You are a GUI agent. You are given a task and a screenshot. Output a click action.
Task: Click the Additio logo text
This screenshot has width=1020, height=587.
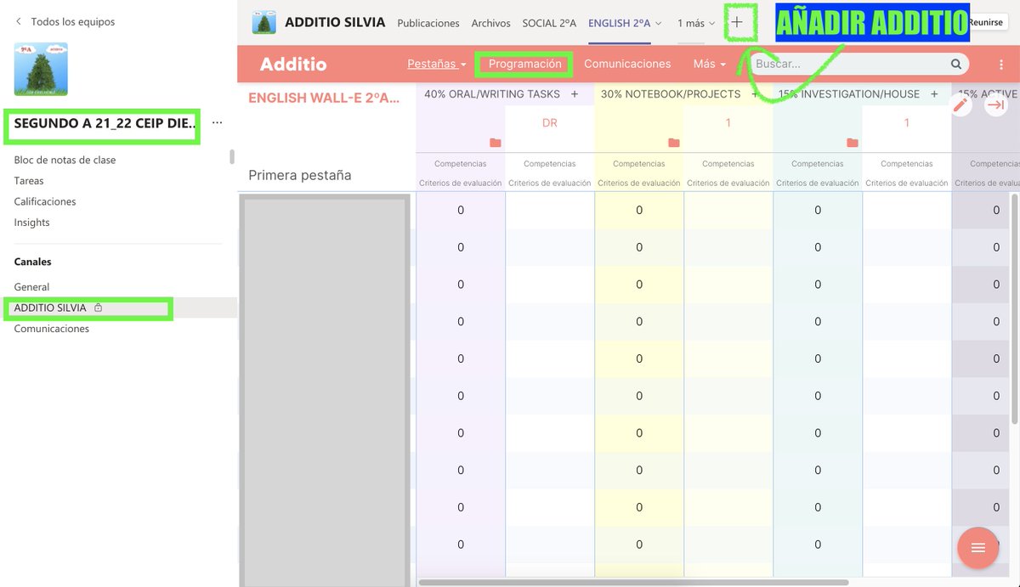click(293, 64)
